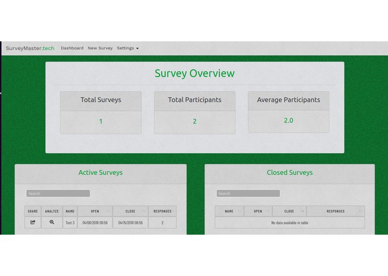The width and height of the screenshot is (388, 276).
Task: Click the Average Participants value 2.0
Action: click(289, 121)
